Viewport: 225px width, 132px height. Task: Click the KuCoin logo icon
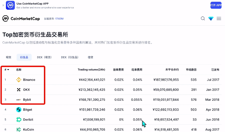19,130
